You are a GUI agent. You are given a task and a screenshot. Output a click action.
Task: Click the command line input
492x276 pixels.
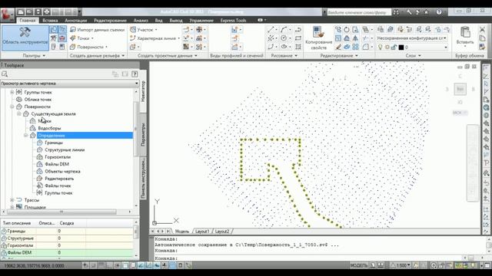[307, 258]
